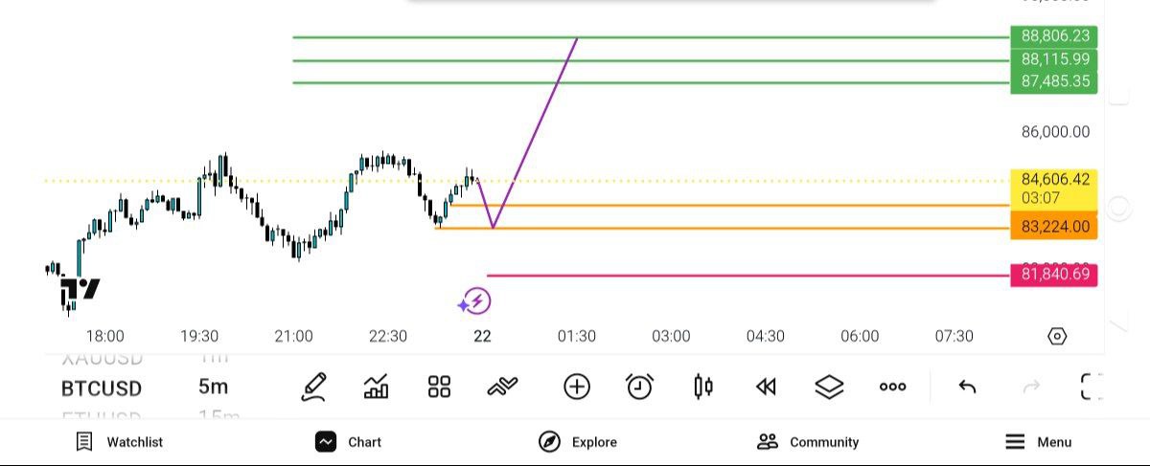The image size is (1150, 466).
Task: Expand the 5m timeframe selector
Action: point(213,388)
